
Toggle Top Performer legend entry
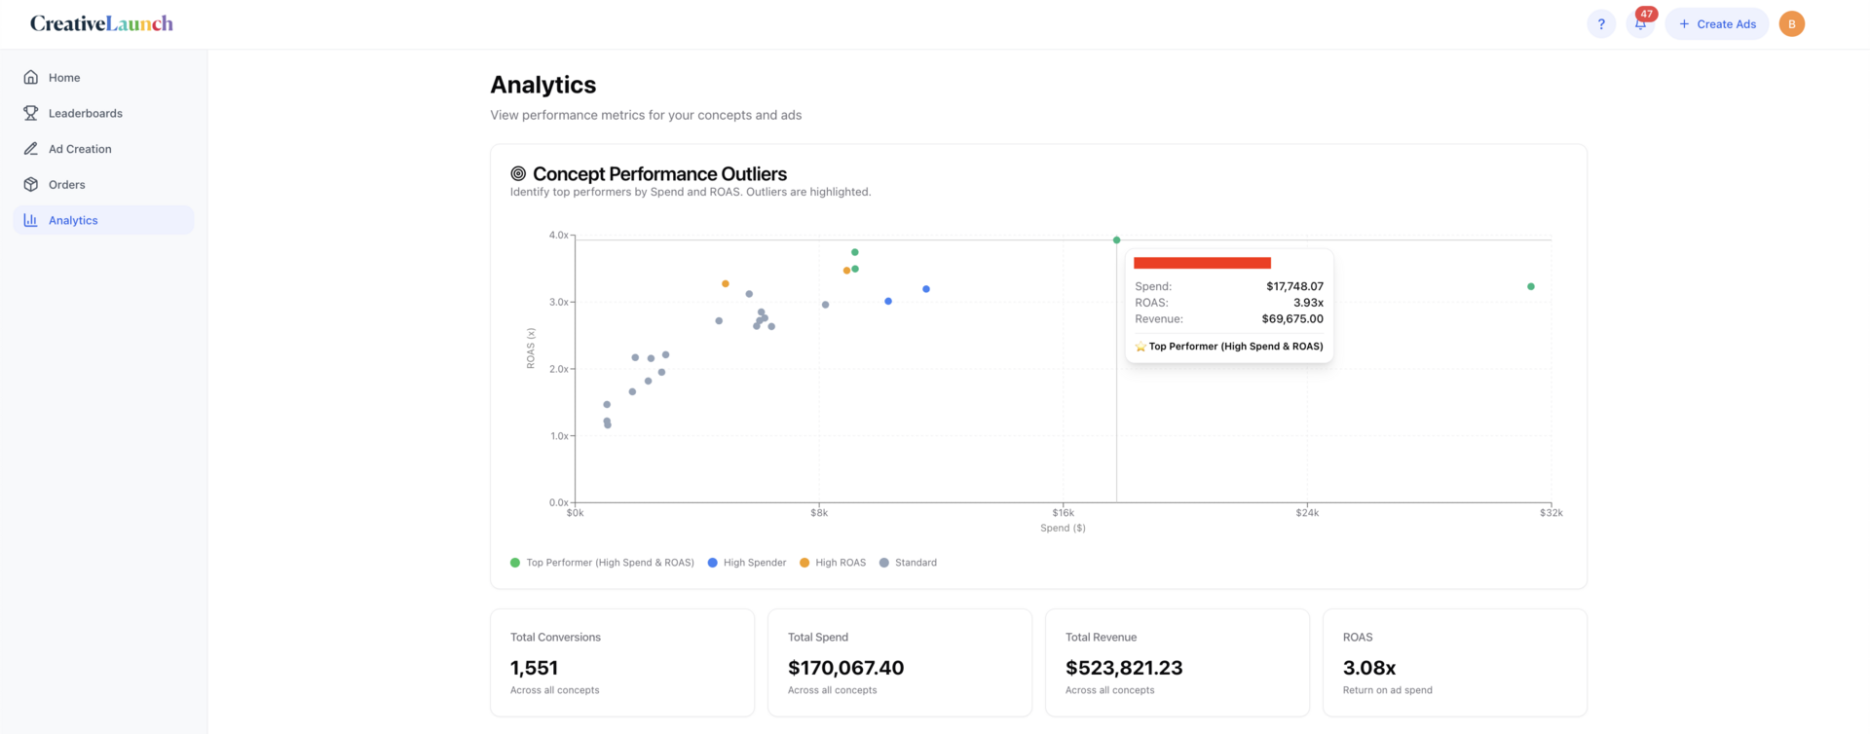[x=602, y=563]
